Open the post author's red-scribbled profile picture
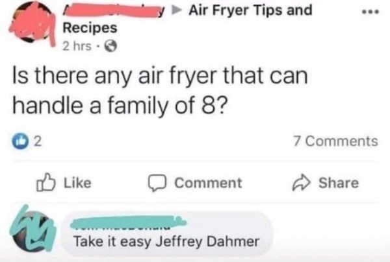The image size is (390, 262). pyautogui.click(x=32, y=23)
